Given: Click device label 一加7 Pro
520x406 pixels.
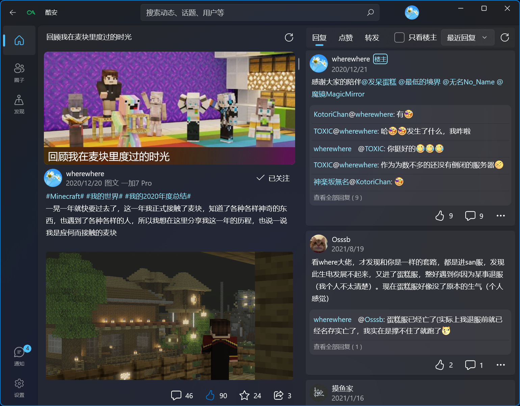Looking at the screenshot, I should click(136, 183).
